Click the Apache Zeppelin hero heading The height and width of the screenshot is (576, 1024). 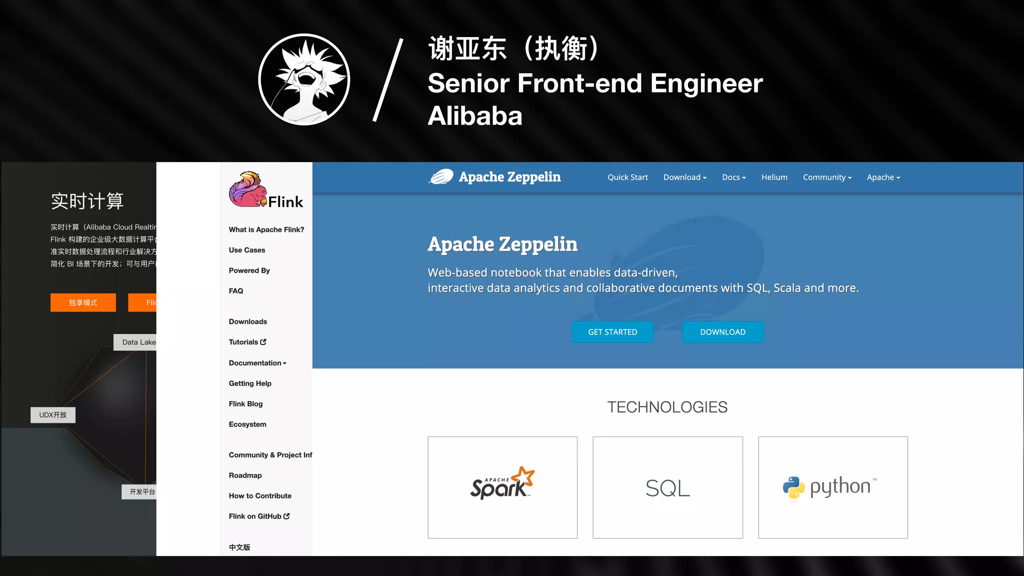click(x=502, y=244)
